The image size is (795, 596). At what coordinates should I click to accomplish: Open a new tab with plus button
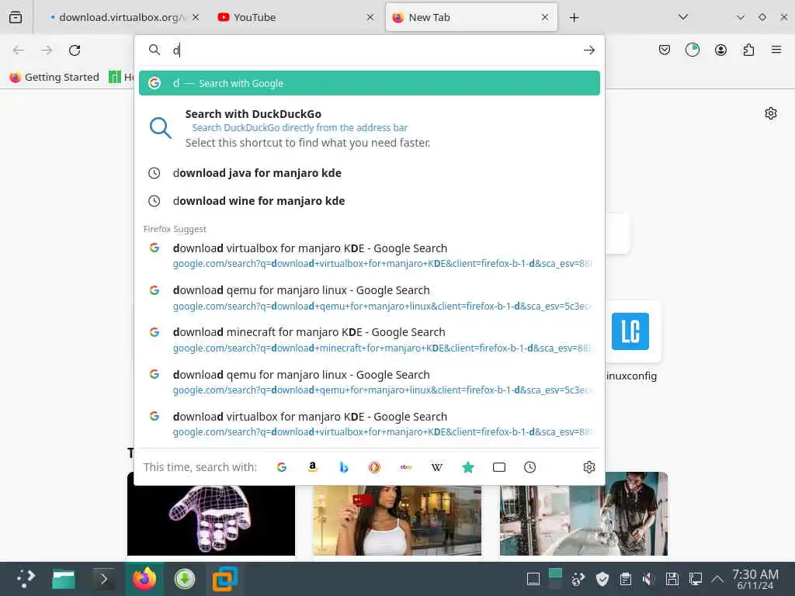574,18
